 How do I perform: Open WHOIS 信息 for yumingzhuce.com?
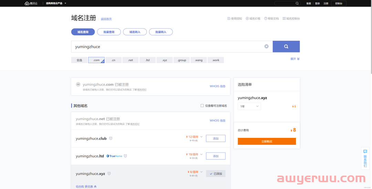click(218, 86)
